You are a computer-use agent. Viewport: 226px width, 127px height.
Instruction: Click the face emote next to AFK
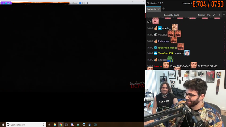tap(155, 21)
